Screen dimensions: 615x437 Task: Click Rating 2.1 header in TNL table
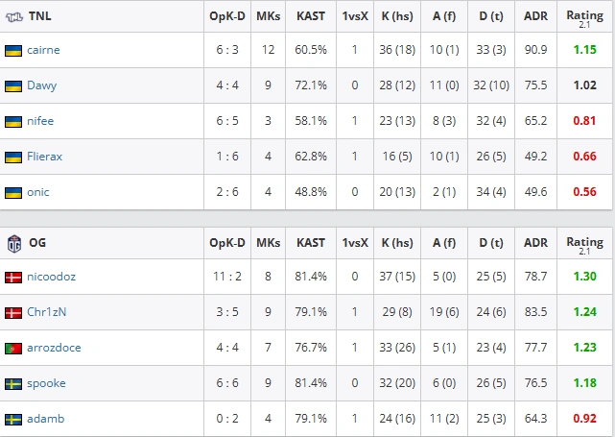point(585,18)
